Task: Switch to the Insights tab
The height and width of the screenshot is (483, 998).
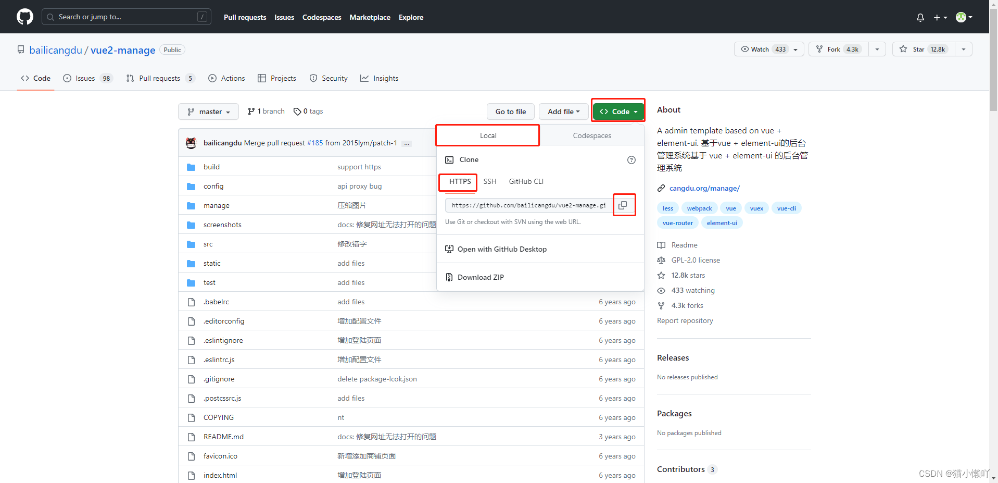Action: click(380, 78)
